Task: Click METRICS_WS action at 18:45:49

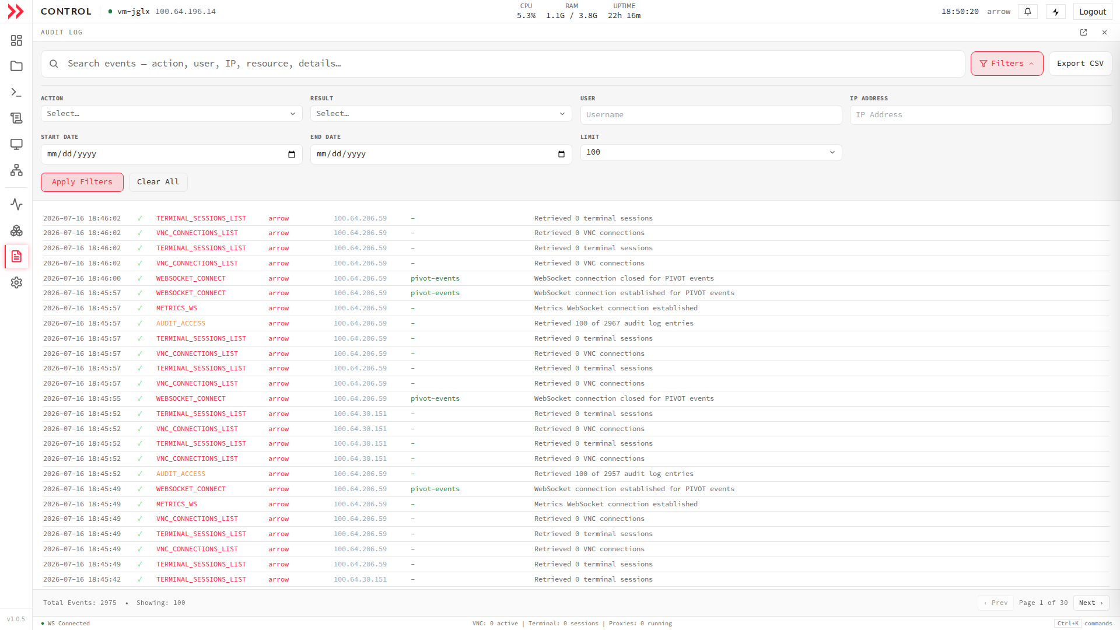Action: tap(177, 504)
